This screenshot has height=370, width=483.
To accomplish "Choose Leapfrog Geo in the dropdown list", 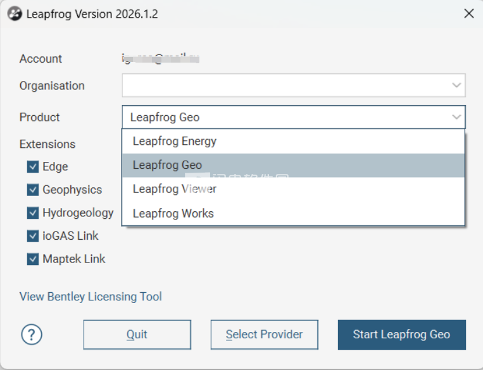I will coord(293,165).
